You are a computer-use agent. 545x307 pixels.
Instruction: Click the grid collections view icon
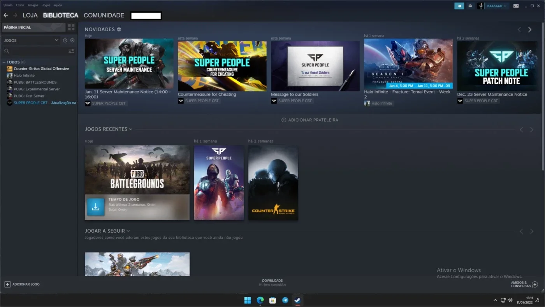71,27
